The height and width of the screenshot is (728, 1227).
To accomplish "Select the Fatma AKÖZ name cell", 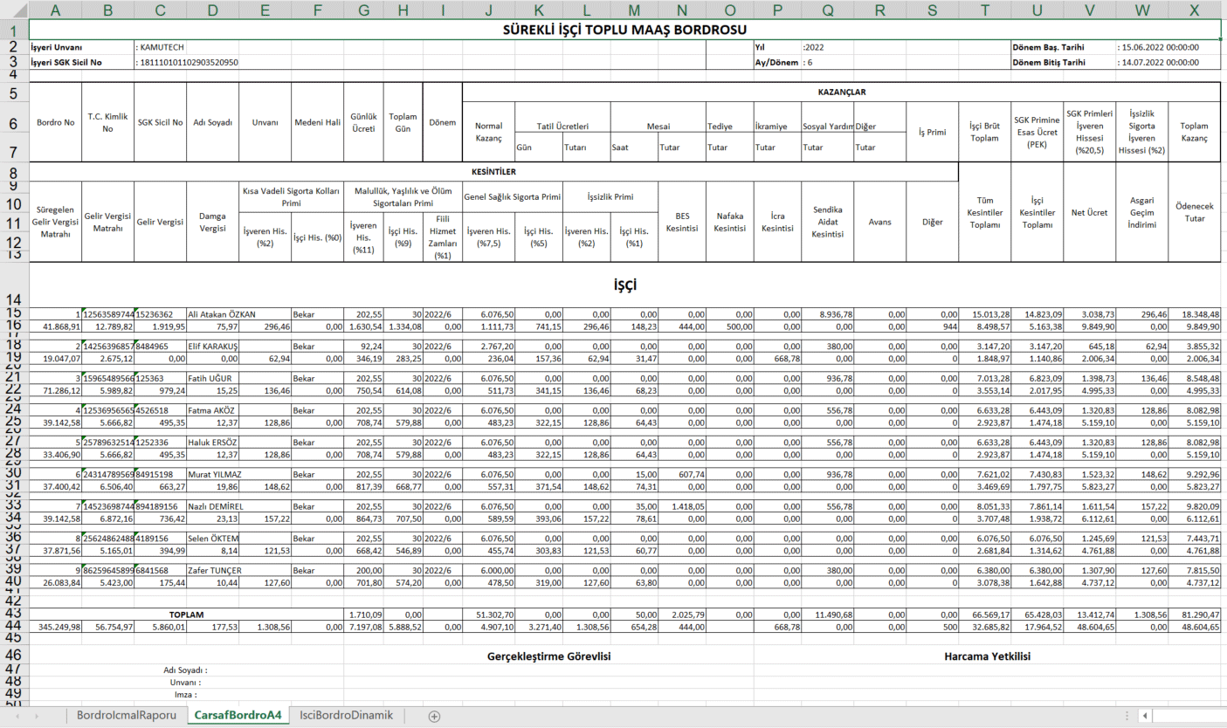I will 213,410.
